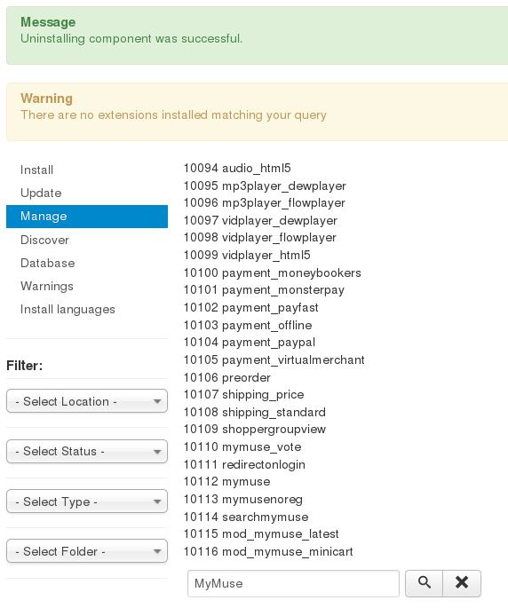Click the 10114 searchmymuse line
This screenshot has height=608, width=508.
pos(246,517)
